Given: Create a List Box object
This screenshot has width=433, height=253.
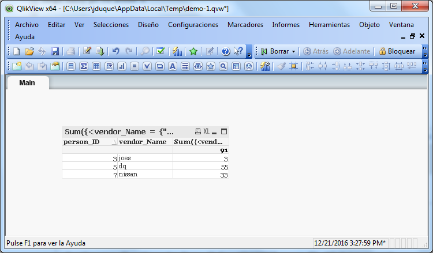Looking at the screenshot, I should click(x=71, y=66).
